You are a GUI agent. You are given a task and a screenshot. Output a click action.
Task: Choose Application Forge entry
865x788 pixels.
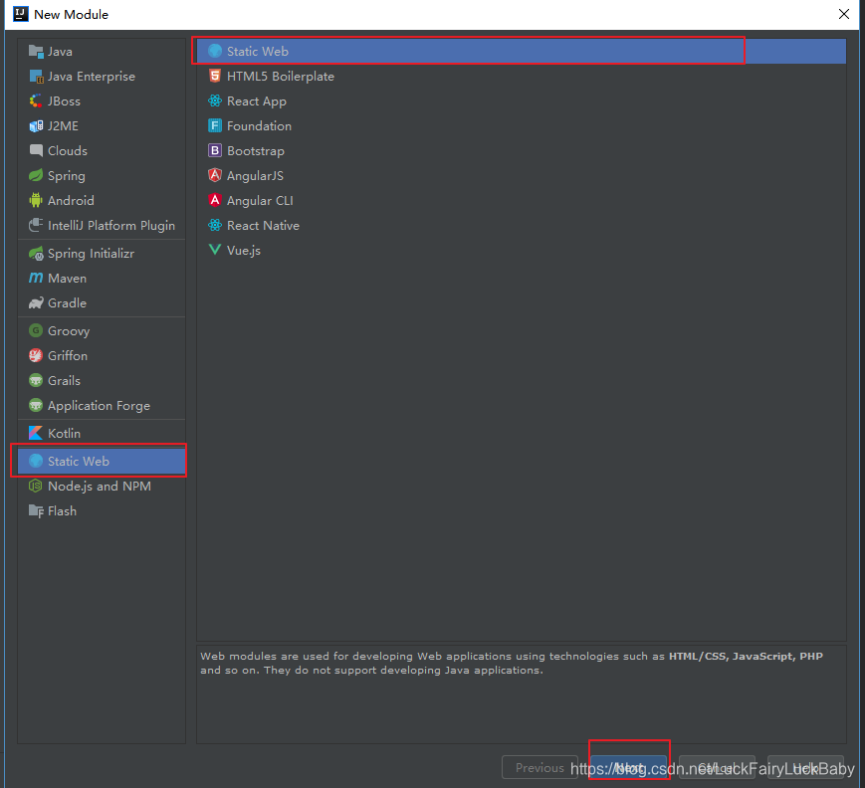(x=102, y=405)
